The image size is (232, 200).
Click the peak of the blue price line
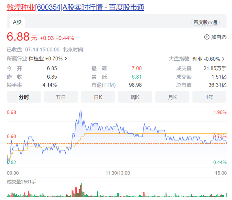click(81, 110)
